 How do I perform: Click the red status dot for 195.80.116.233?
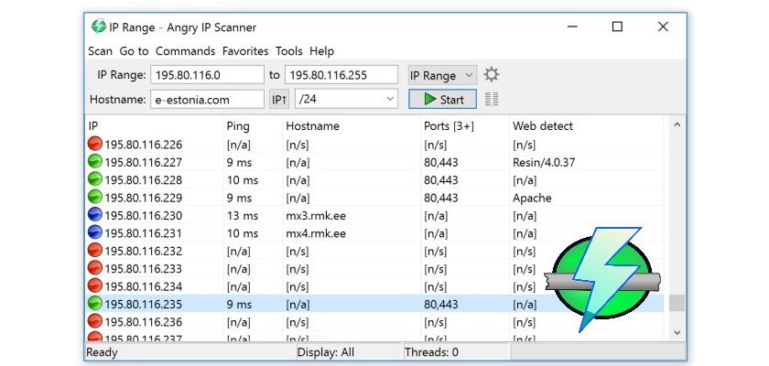[x=94, y=268]
